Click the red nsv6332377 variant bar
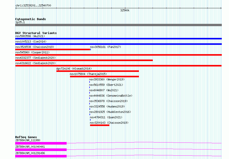The height and width of the screenshot is (159, 229). 84,60
